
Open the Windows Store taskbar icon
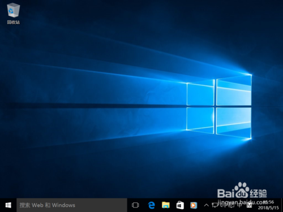(180, 205)
